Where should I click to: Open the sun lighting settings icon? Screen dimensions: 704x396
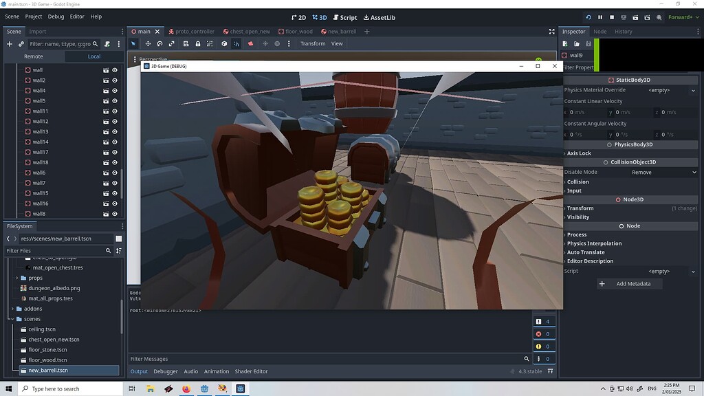(x=265, y=43)
